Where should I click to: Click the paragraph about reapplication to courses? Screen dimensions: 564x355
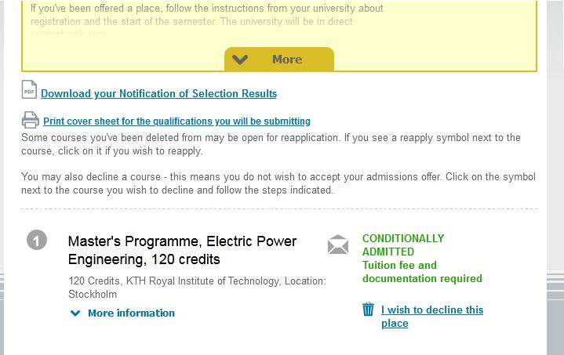(x=271, y=144)
